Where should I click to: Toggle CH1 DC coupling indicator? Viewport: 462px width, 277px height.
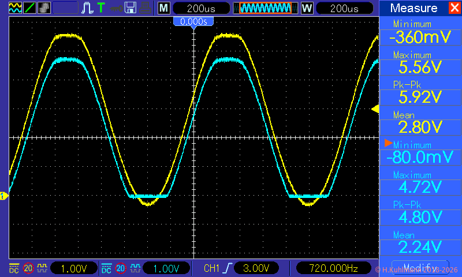(14, 268)
